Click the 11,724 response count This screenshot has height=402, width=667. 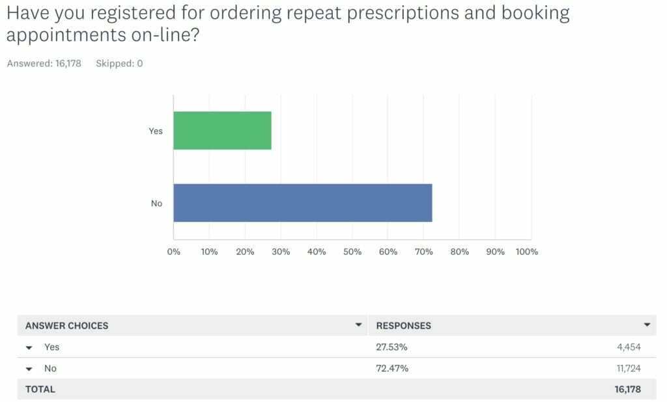pos(627,369)
